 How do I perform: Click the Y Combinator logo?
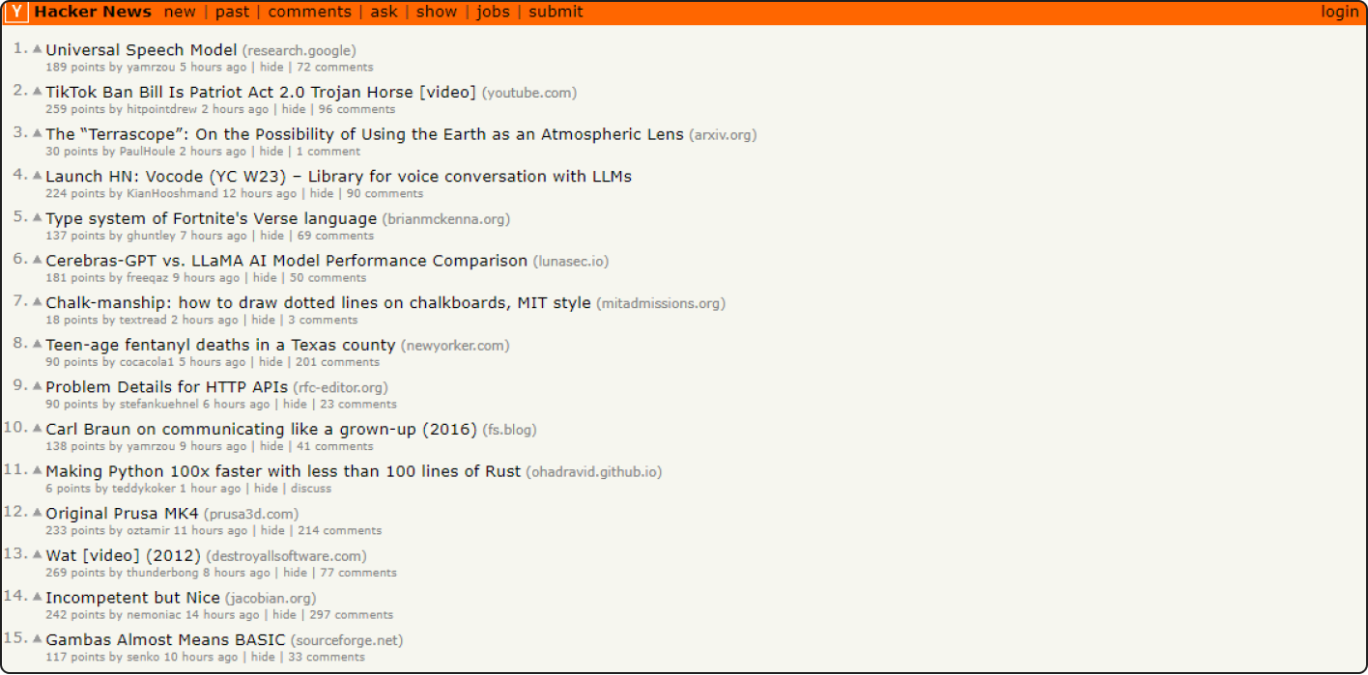[16, 12]
